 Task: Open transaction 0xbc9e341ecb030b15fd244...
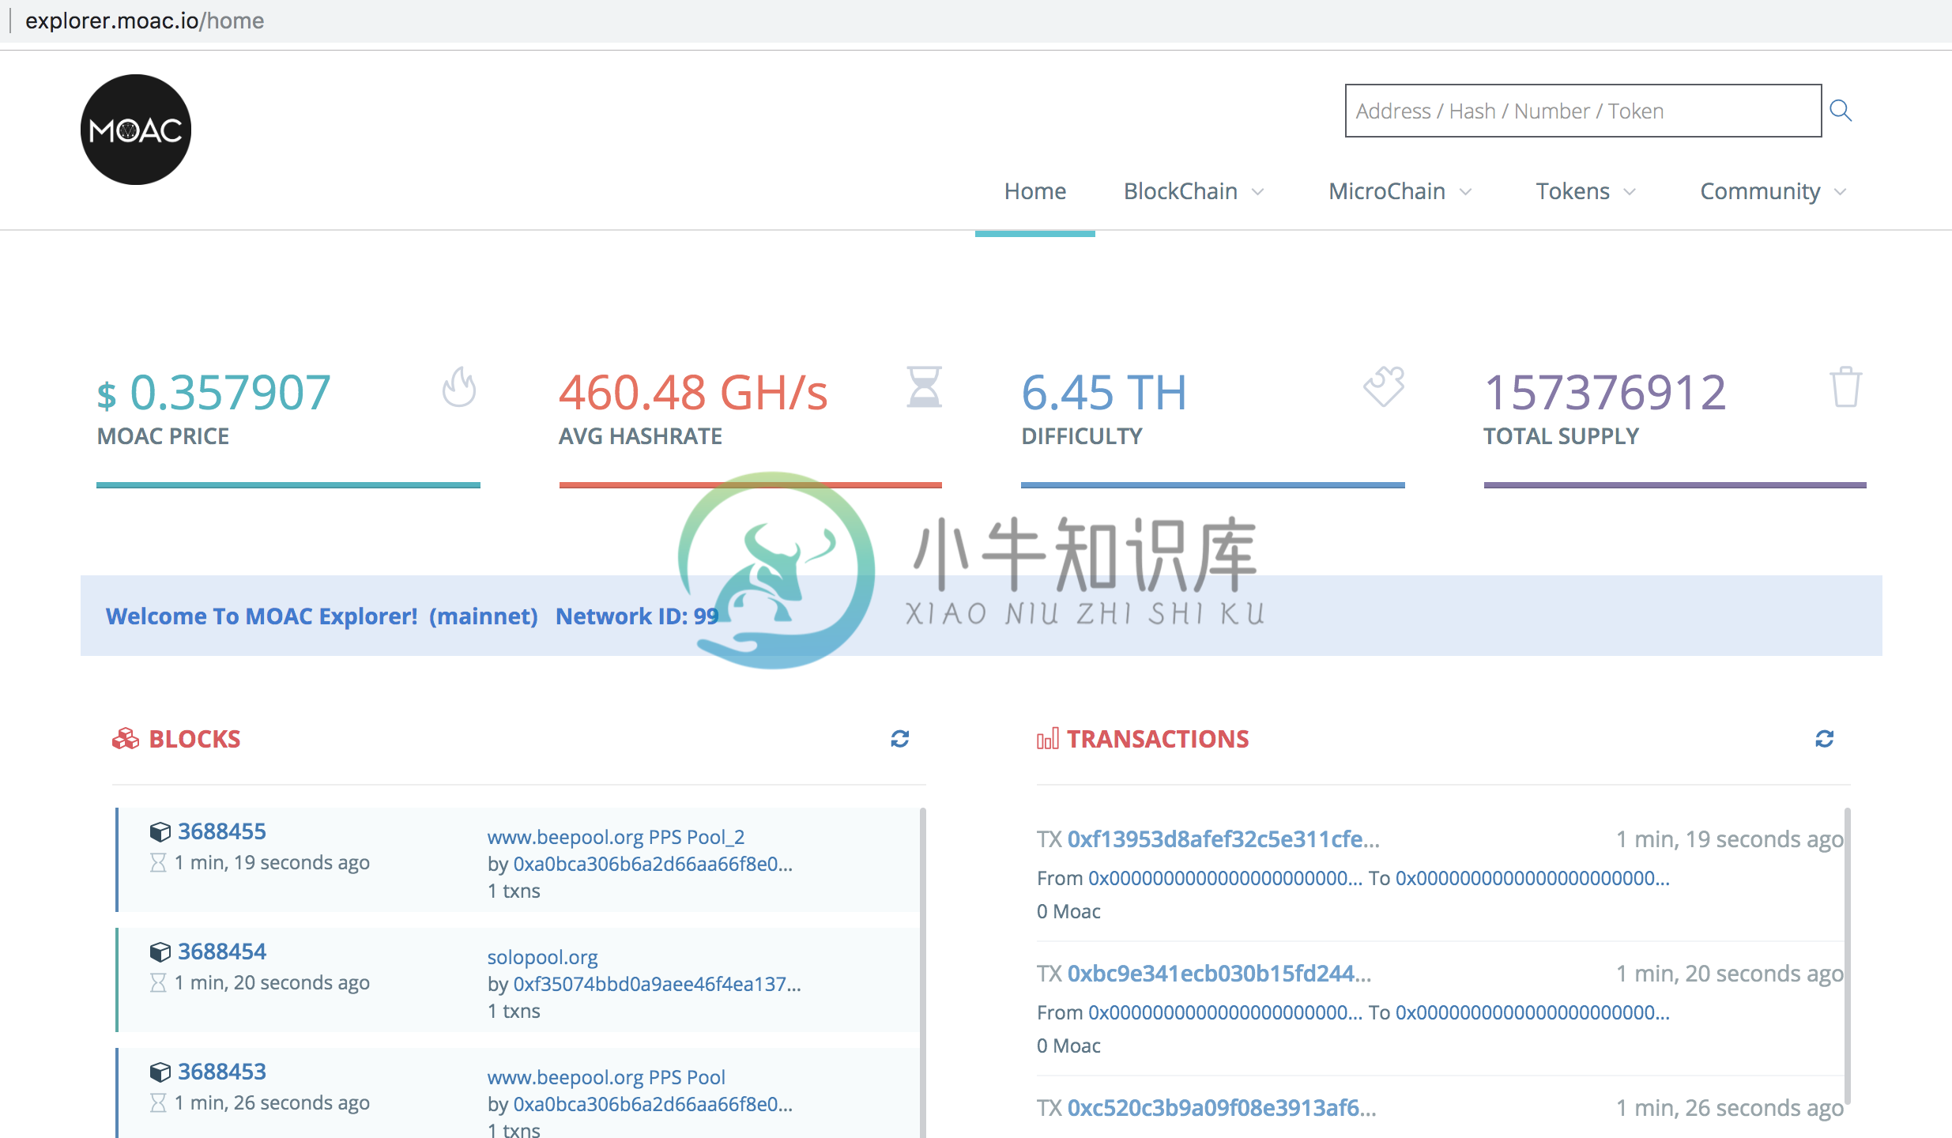[1219, 973]
